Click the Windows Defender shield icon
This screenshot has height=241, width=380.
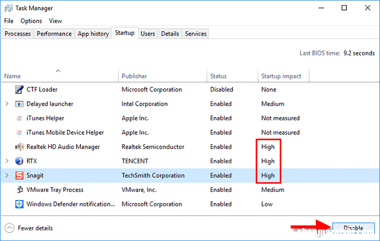[19, 204]
